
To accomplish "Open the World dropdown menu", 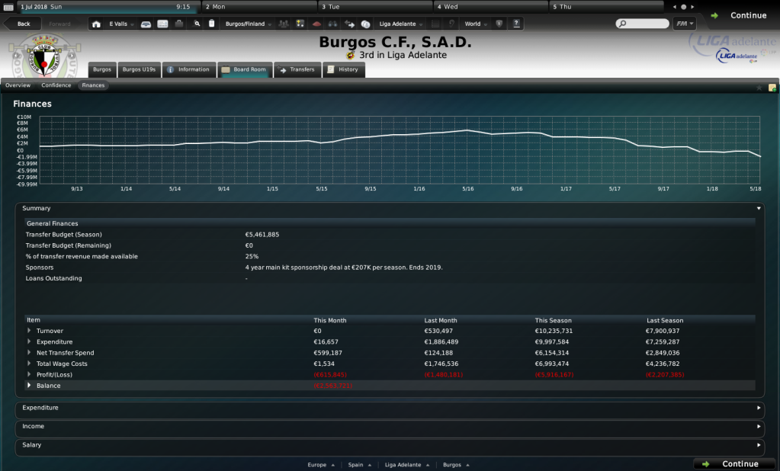I will coord(476,24).
